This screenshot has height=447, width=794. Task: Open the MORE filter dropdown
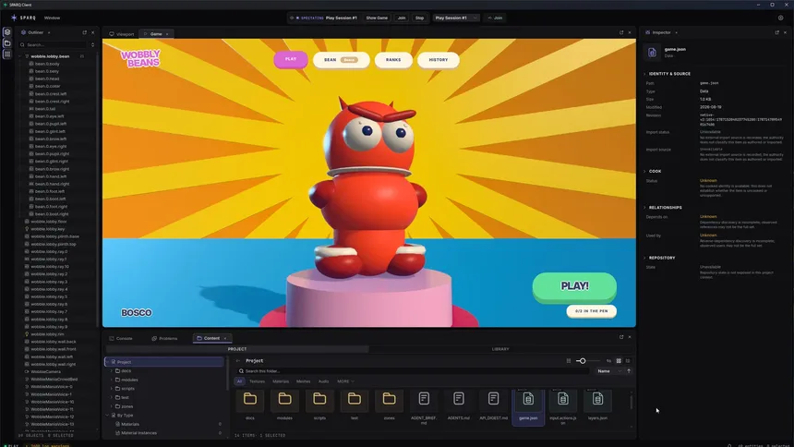(345, 381)
